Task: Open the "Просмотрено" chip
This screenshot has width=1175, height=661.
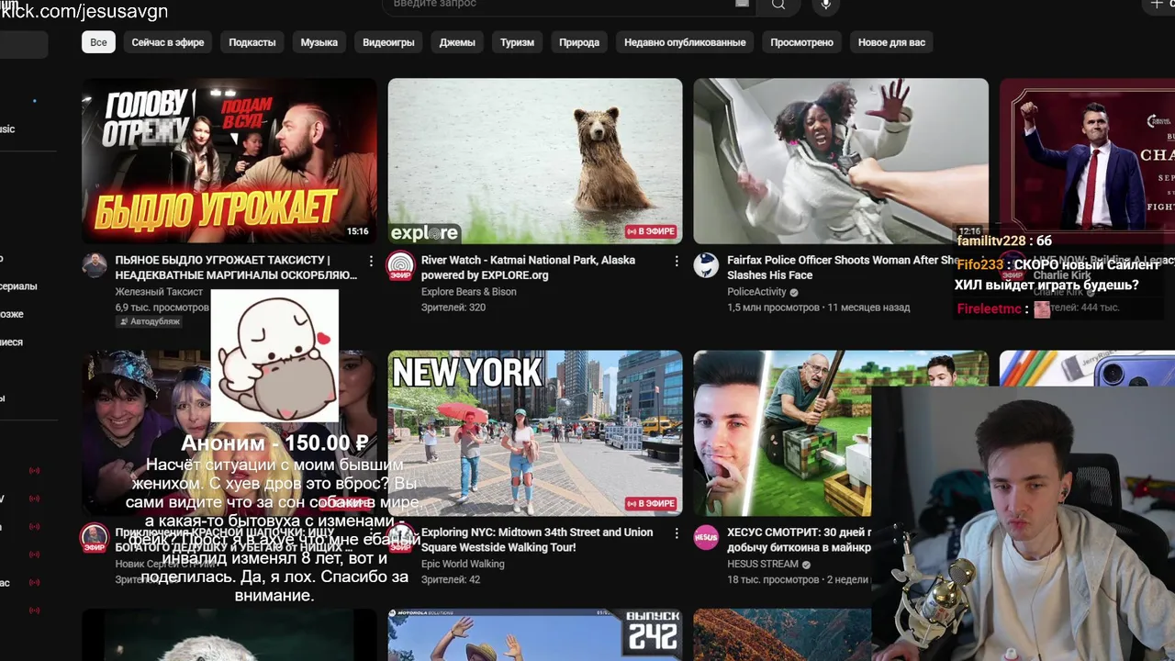Action: tap(802, 42)
